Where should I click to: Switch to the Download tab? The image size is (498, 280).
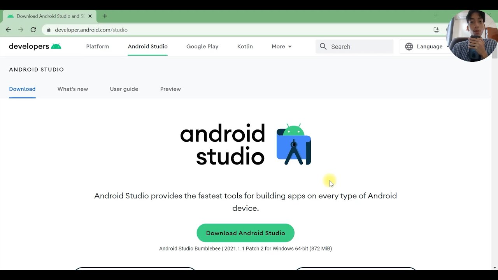click(x=22, y=89)
